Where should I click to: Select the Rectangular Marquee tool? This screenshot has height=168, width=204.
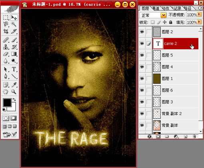[6, 18]
